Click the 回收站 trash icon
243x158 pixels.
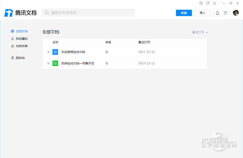tap(12, 58)
